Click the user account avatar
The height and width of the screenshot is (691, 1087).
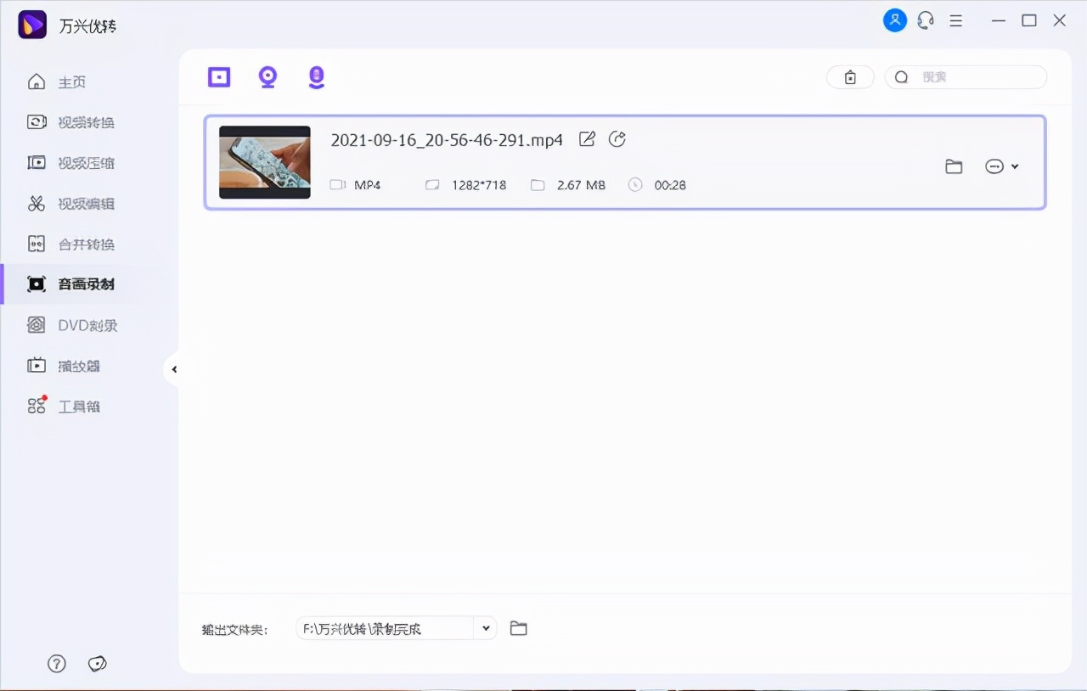[894, 20]
